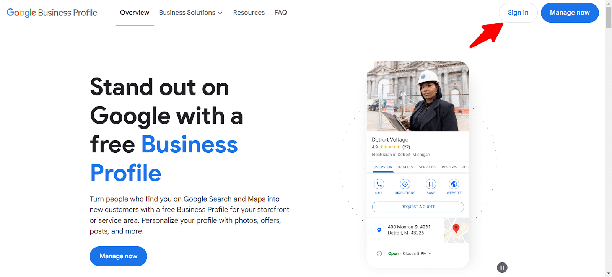The width and height of the screenshot is (612, 277).
Task: Open the Resources nav item
Action: pyautogui.click(x=249, y=13)
